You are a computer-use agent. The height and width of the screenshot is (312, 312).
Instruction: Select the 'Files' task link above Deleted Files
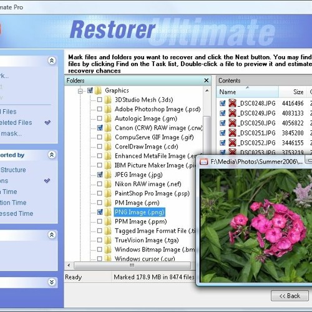(x=9, y=112)
